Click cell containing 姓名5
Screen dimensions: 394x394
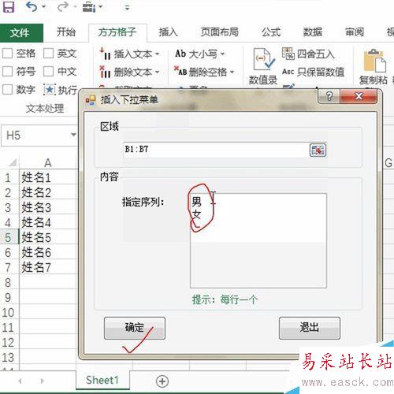pyautogui.click(x=48, y=237)
